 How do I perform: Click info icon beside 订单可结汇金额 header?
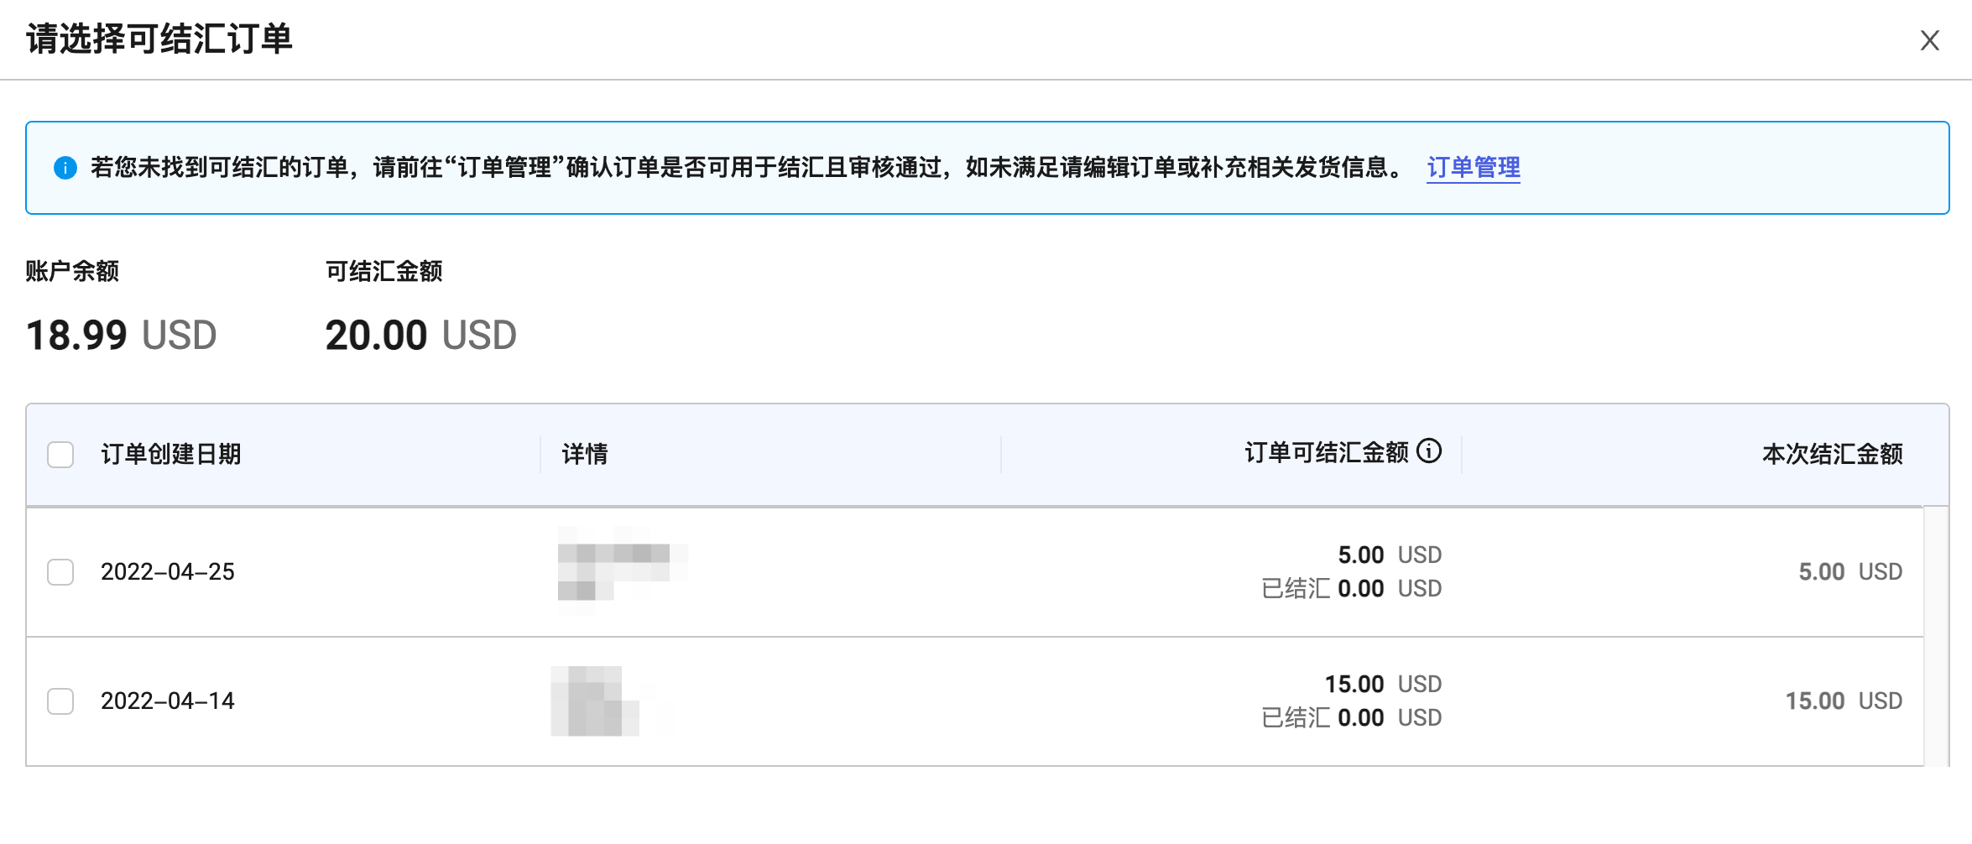pyautogui.click(x=1429, y=451)
